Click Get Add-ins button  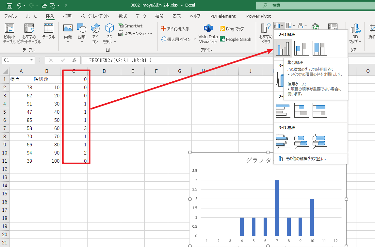(x=175, y=29)
